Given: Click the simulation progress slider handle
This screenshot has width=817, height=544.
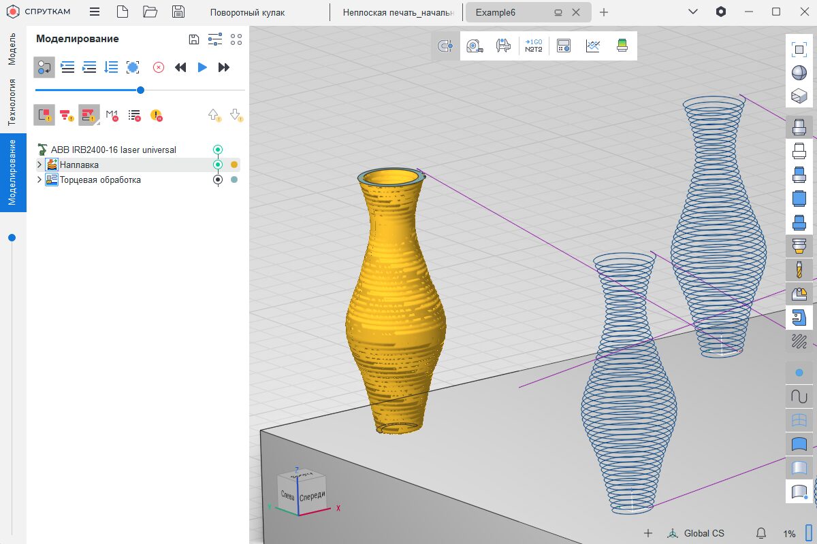Looking at the screenshot, I should 140,90.
